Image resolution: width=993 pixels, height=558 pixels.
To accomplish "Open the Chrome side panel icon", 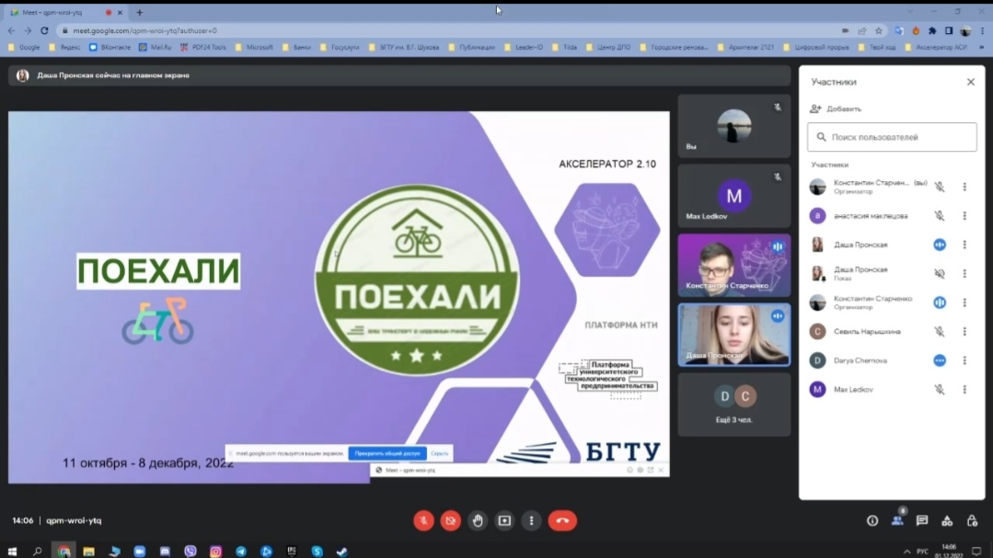I will [x=949, y=30].
